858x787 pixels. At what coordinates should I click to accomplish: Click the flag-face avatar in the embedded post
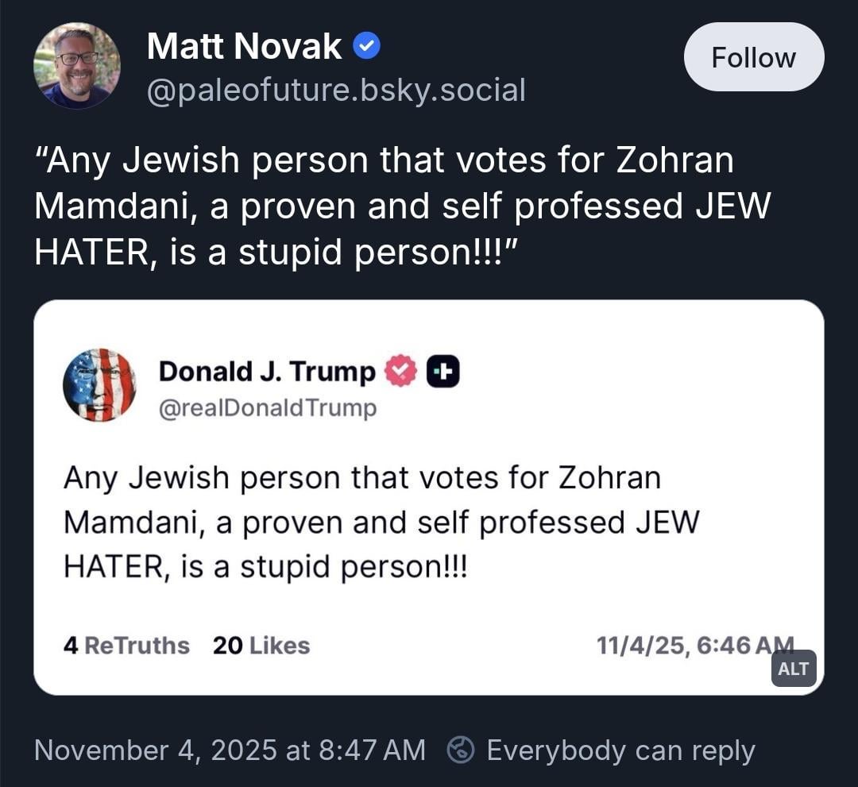coord(99,385)
